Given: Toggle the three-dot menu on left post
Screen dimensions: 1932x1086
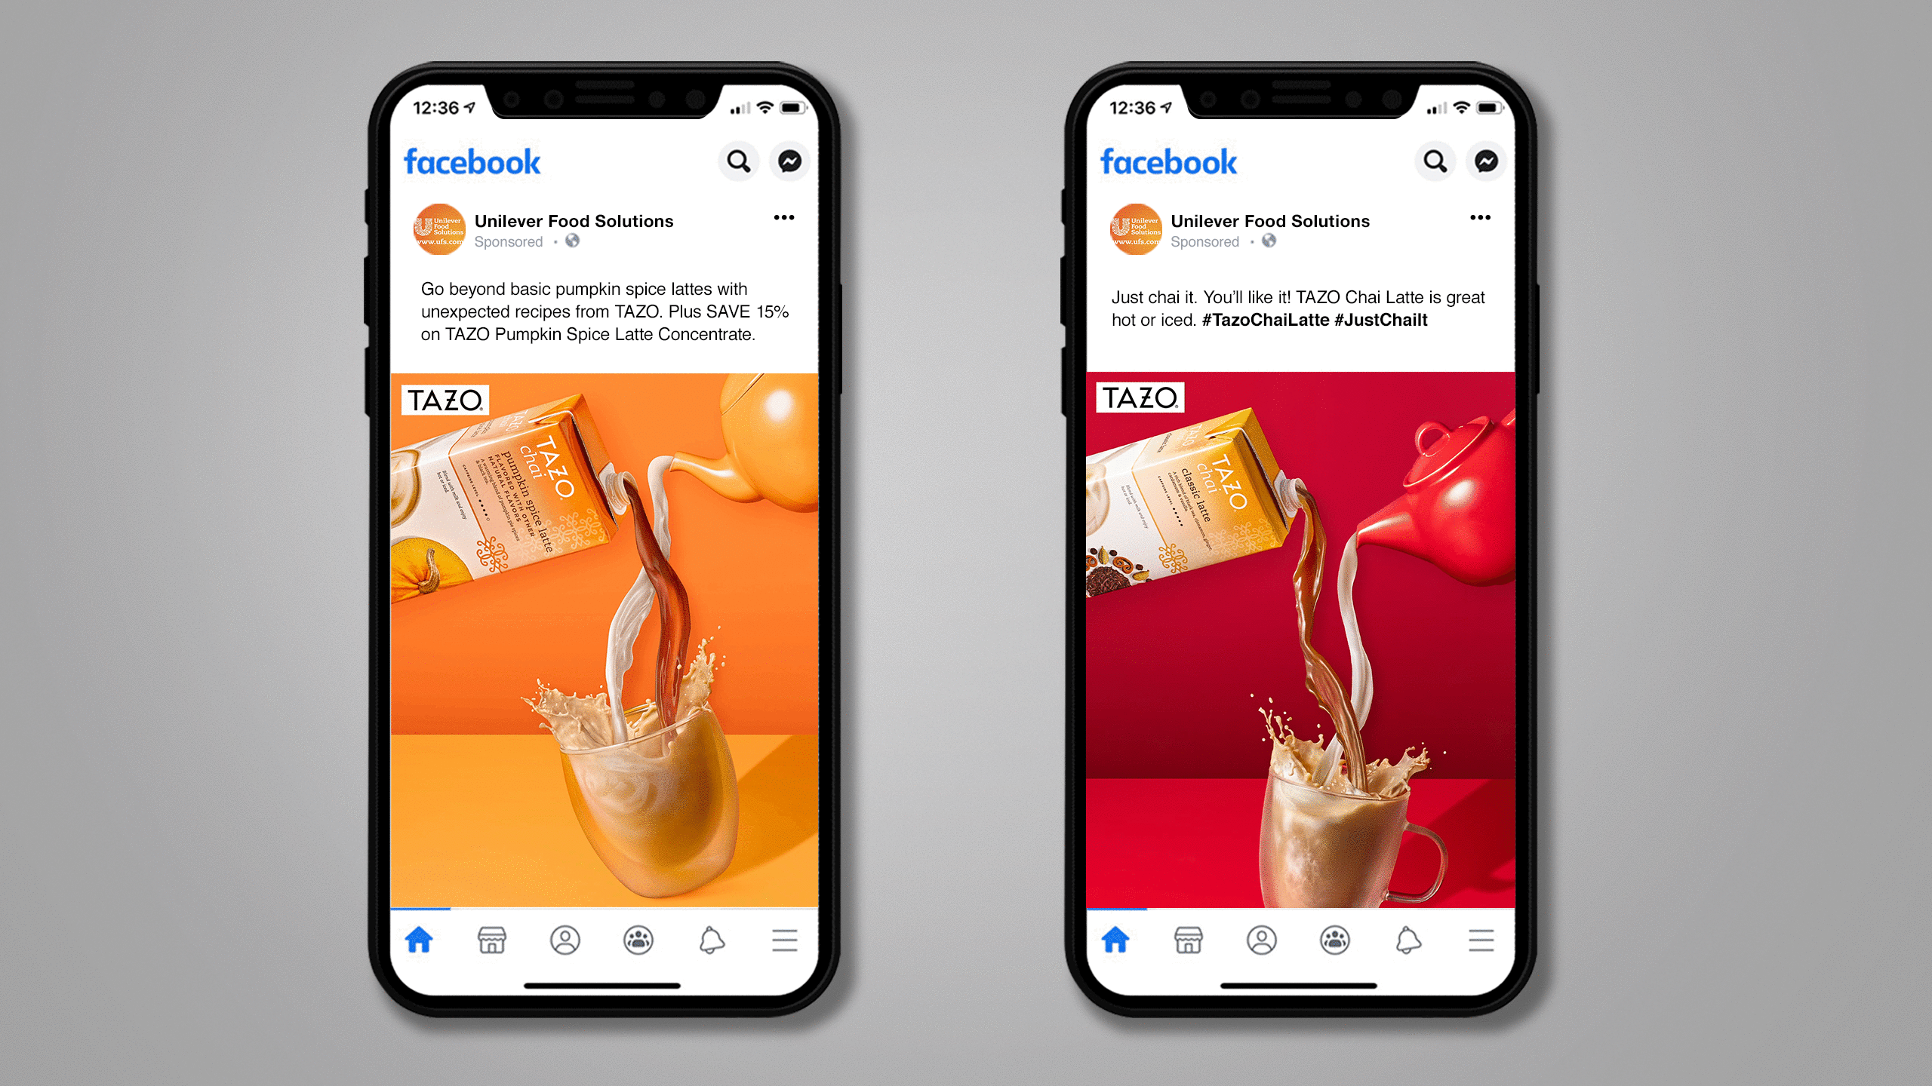Looking at the screenshot, I should [x=783, y=217].
